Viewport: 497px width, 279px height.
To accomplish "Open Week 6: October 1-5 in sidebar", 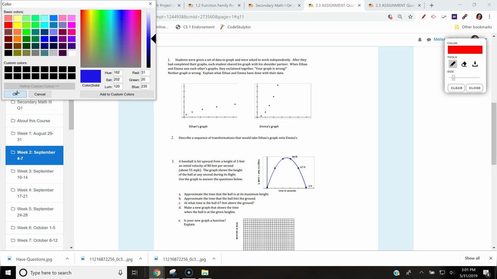I will click(34, 228).
